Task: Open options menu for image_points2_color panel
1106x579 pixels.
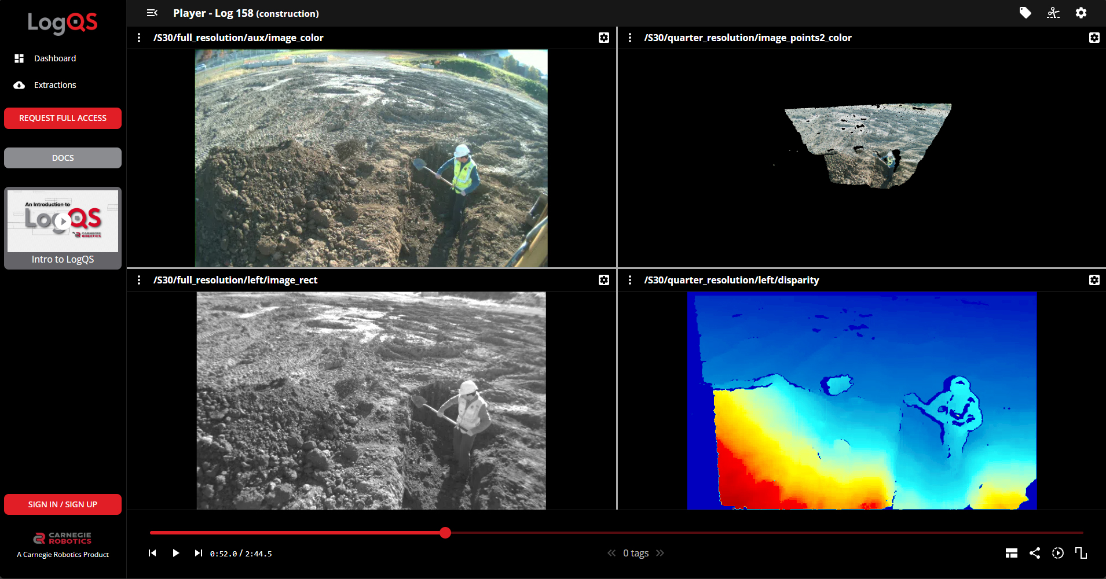Action: coord(630,38)
